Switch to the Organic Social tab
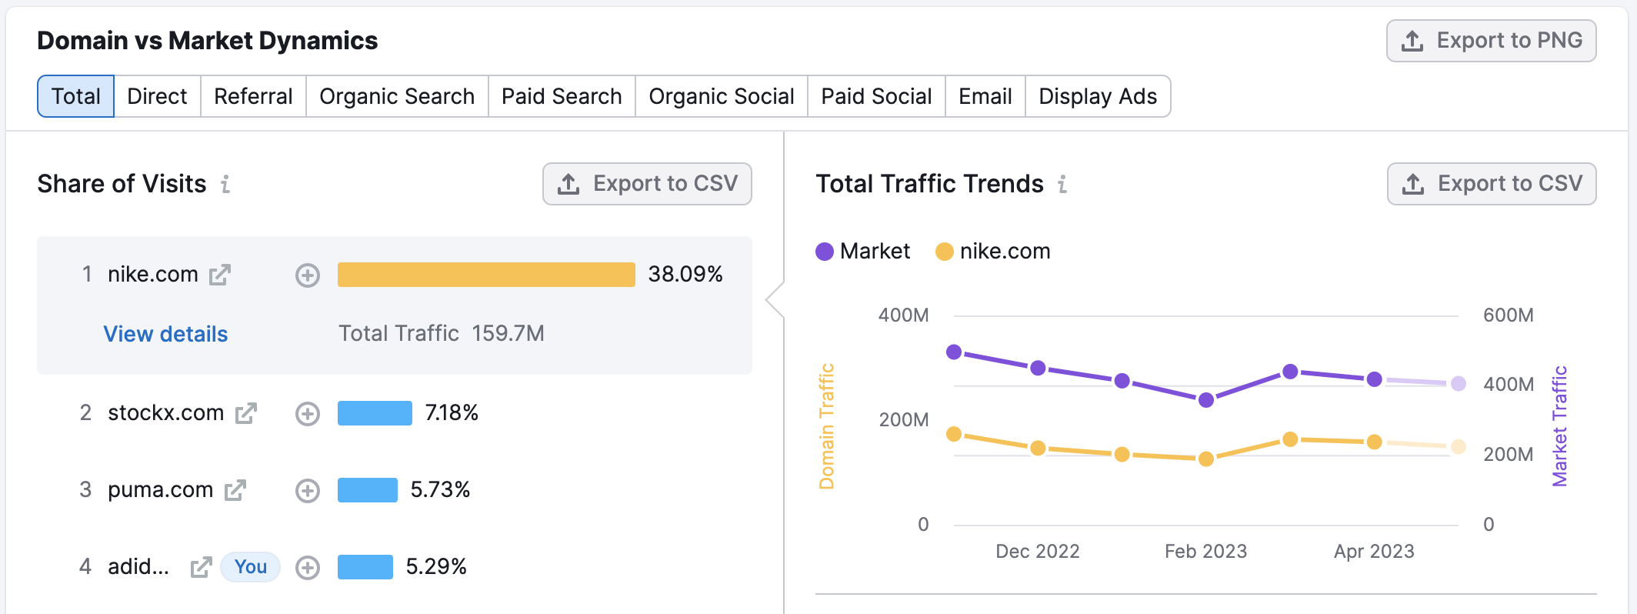The height and width of the screenshot is (614, 1637). (722, 96)
